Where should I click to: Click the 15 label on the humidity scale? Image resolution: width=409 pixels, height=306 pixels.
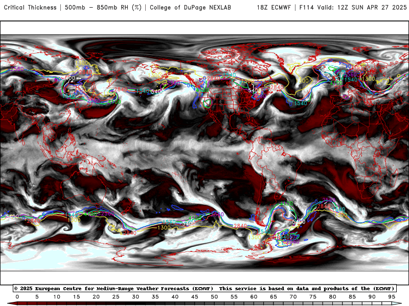(76, 297)
